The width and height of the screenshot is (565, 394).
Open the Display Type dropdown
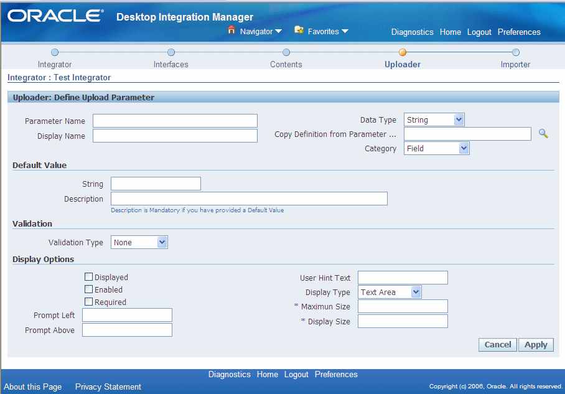(390, 292)
